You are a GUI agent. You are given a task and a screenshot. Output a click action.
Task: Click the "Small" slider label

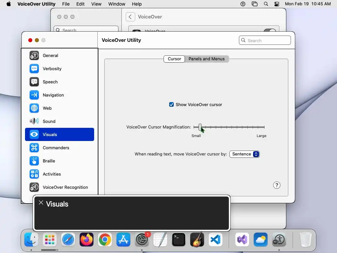[196, 136]
